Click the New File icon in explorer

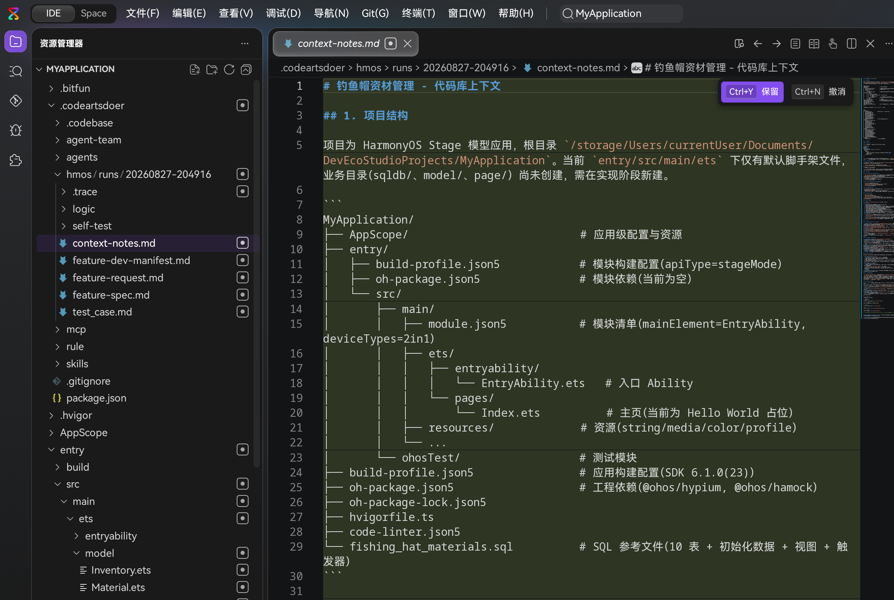tap(195, 69)
